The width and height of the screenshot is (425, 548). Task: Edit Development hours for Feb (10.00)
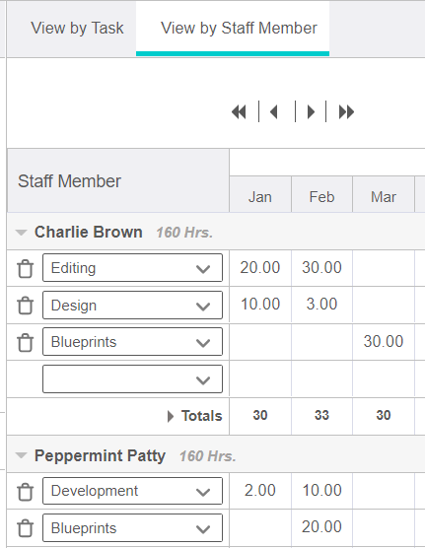[321, 490]
